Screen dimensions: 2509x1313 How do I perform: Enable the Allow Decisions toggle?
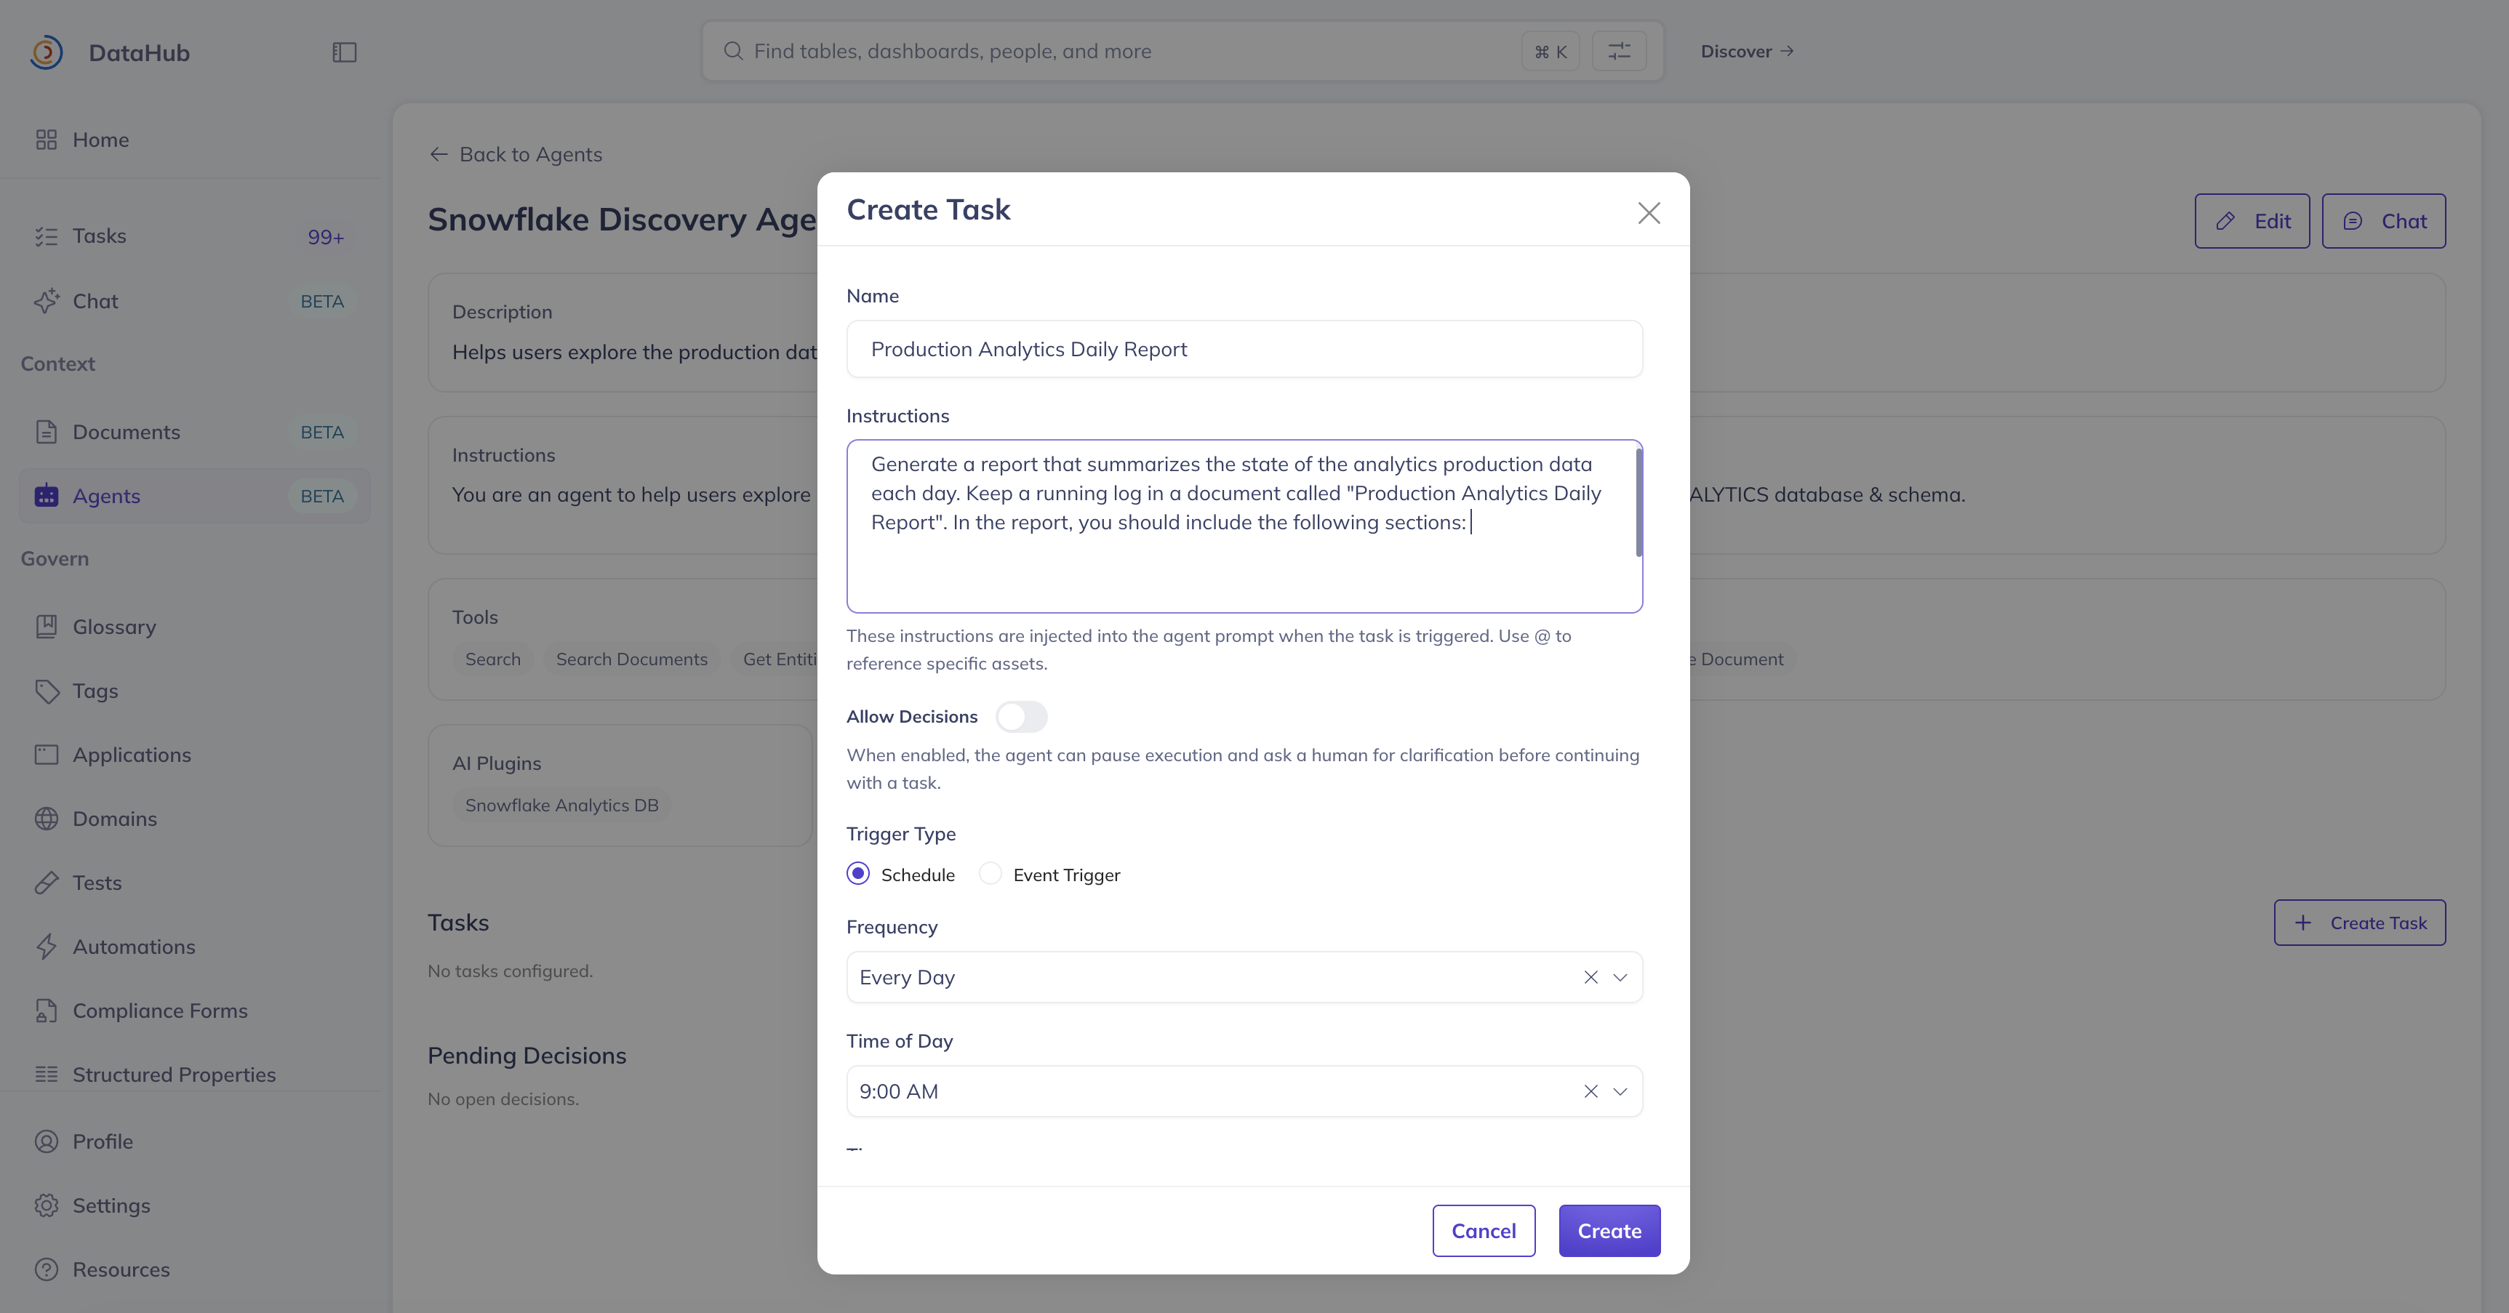1021,717
